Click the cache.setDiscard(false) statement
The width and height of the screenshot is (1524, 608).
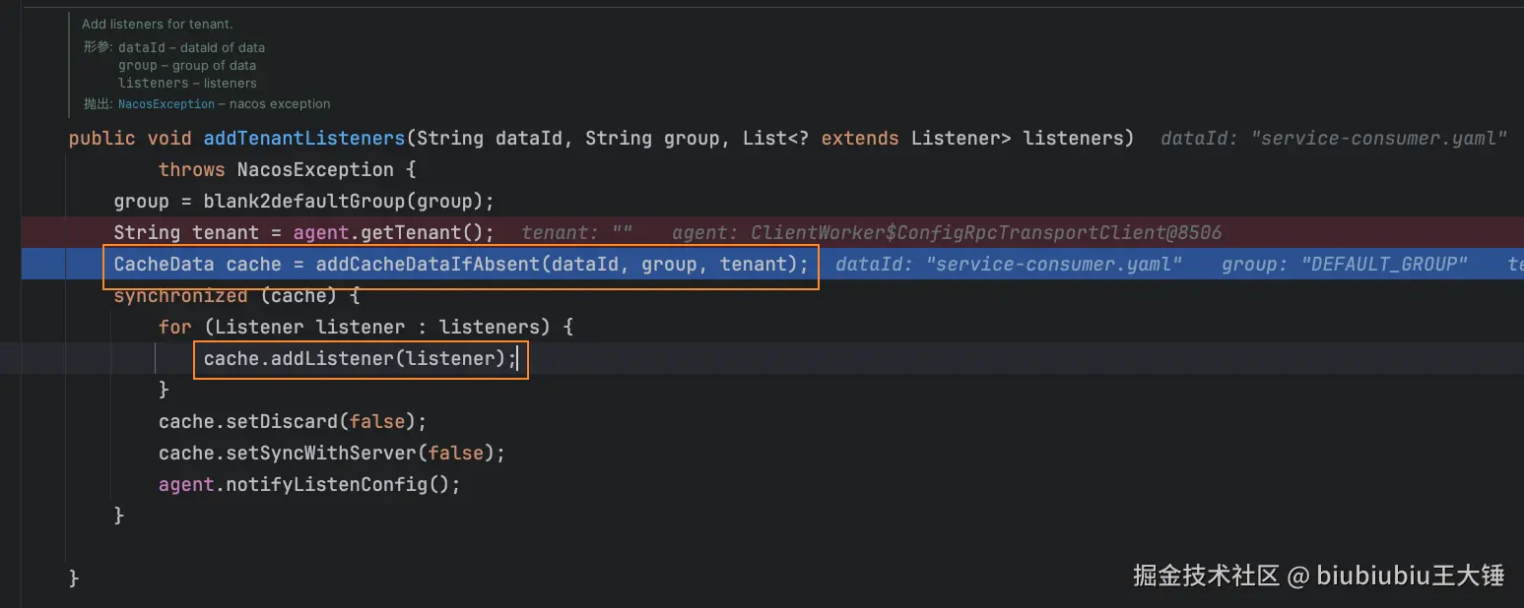[293, 421]
